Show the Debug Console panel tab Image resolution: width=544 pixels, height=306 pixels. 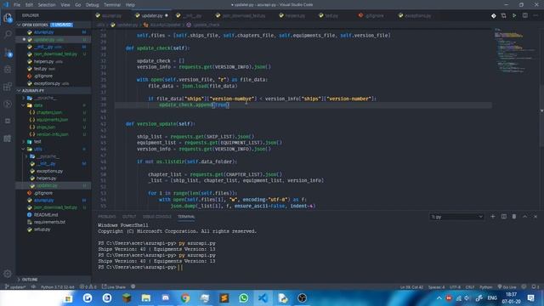click(157, 217)
